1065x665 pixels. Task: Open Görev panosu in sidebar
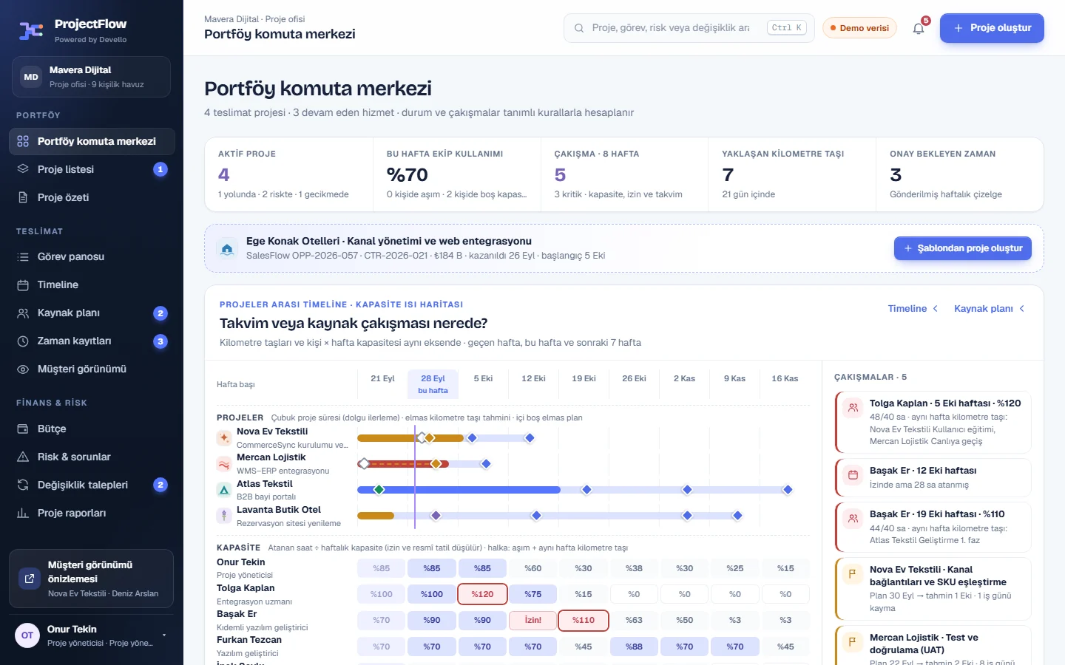92,256
